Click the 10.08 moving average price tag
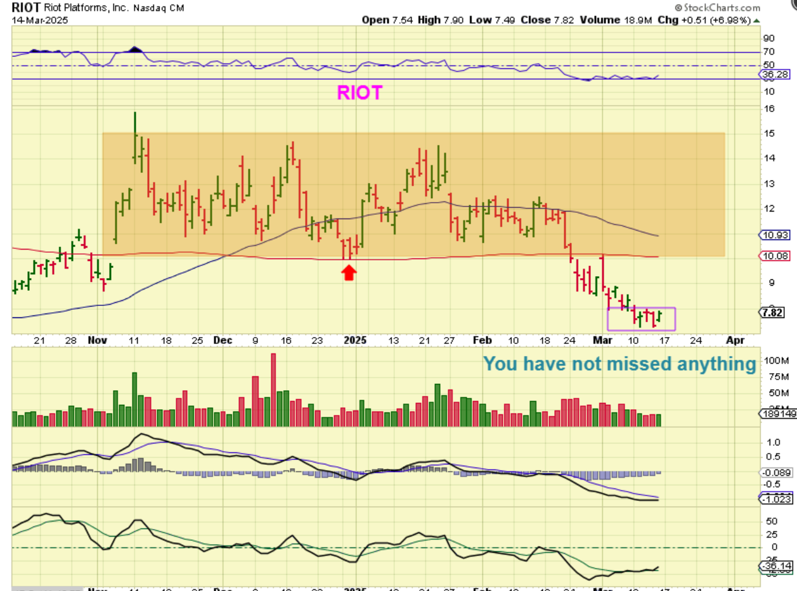The height and width of the screenshot is (591, 797). tap(774, 255)
